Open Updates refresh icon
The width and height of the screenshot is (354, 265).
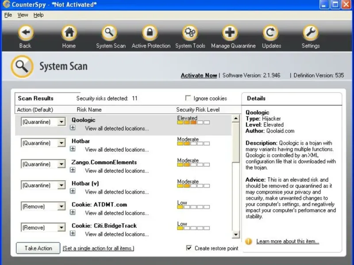(270, 33)
